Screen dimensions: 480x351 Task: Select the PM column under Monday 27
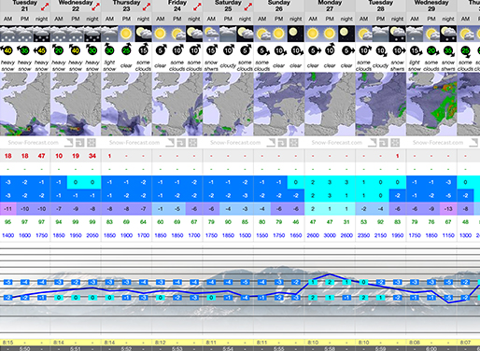pyautogui.click(x=330, y=19)
